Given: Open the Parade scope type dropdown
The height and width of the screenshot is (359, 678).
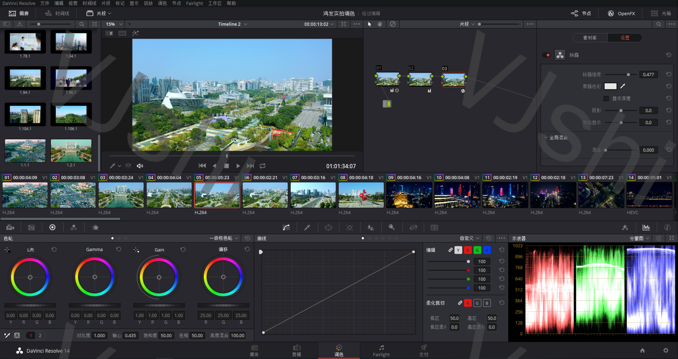Looking at the screenshot, I should (639, 238).
